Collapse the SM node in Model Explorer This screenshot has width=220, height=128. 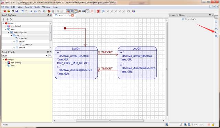(x=11, y=36)
